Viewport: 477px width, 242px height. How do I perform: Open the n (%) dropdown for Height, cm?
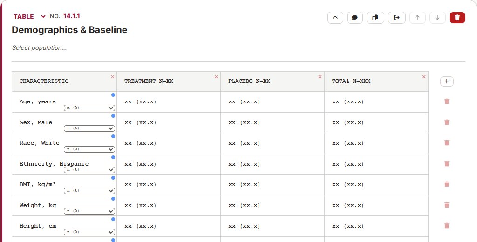coord(89,232)
